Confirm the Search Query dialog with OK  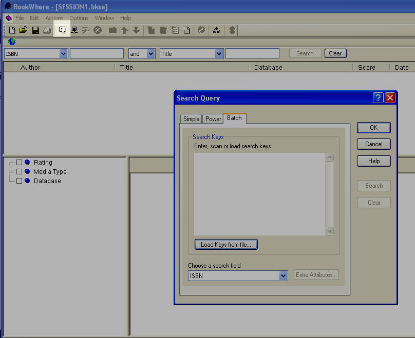click(x=374, y=128)
